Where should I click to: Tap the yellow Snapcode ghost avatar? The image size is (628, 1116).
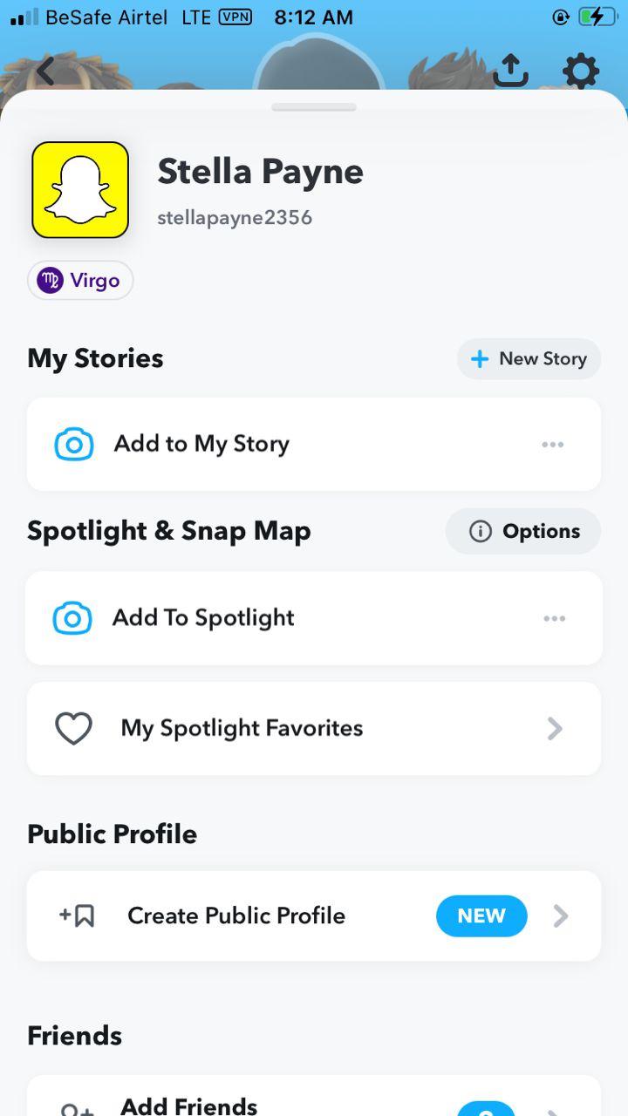pos(80,190)
